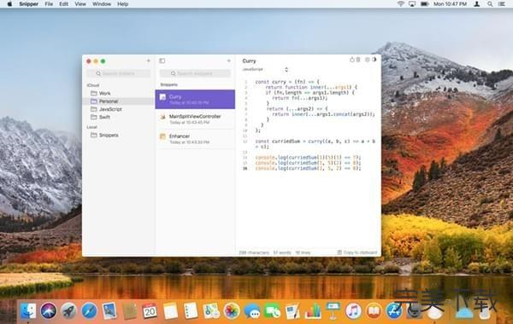Open App Store from the Dock
513x324 pixels.
[394, 310]
